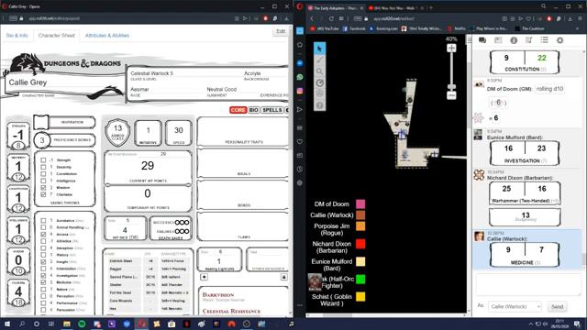Click the zoom in plus button on map
Viewport: 587px width, 330px height.
[451, 48]
